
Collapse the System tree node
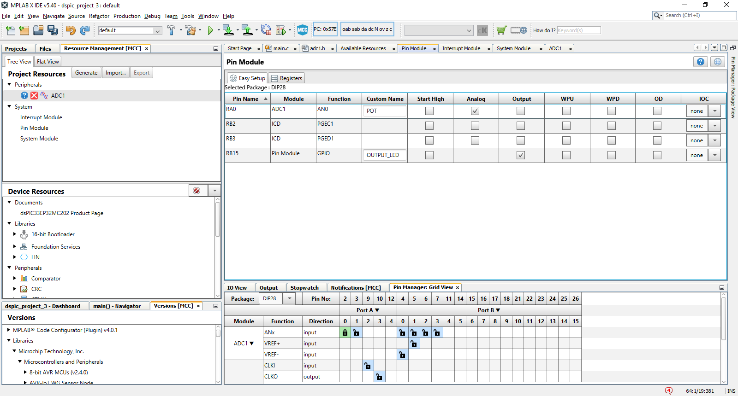(9, 106)
